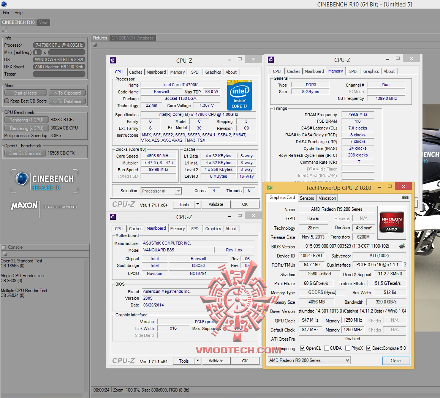Click the GPU-Z title bar app icon
440x398 pixels.
tap(270, 188)
